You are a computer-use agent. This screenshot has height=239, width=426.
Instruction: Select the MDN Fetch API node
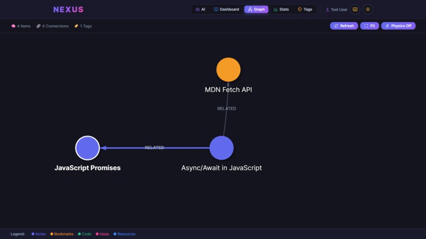[x=228, y=70]
